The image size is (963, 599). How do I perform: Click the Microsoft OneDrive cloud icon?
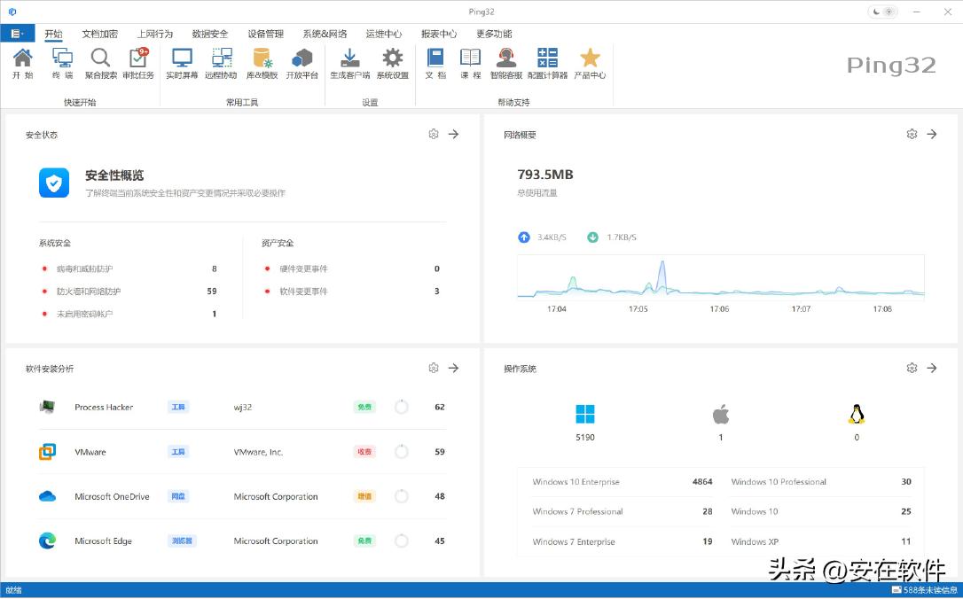[x=47, y=496]
